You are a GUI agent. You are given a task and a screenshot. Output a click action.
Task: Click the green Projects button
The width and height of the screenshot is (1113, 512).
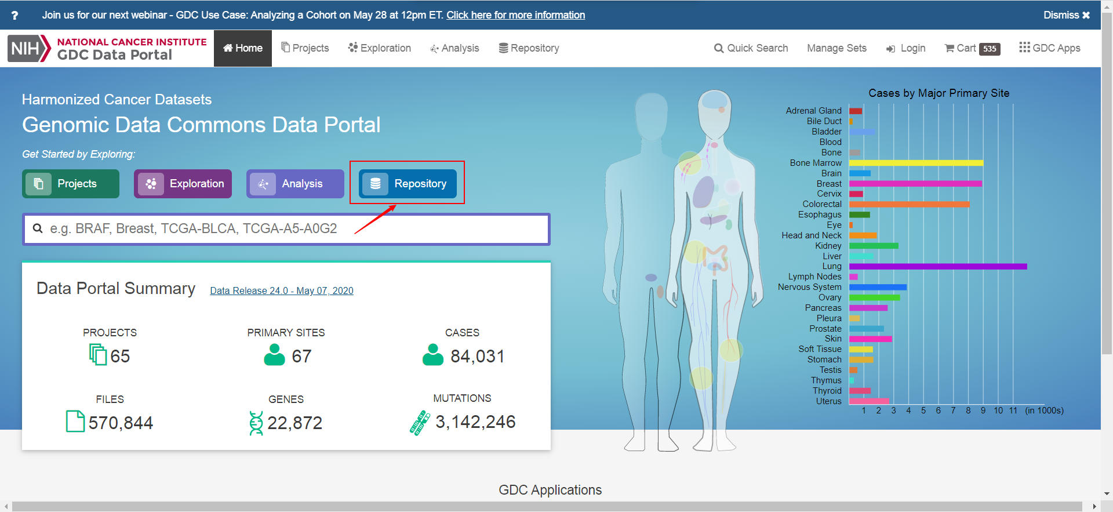[71, 184]
